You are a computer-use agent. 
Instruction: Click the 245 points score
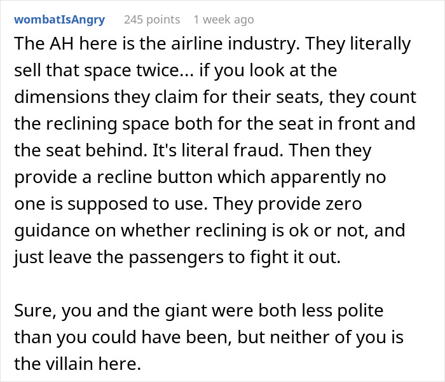point(151,19)
